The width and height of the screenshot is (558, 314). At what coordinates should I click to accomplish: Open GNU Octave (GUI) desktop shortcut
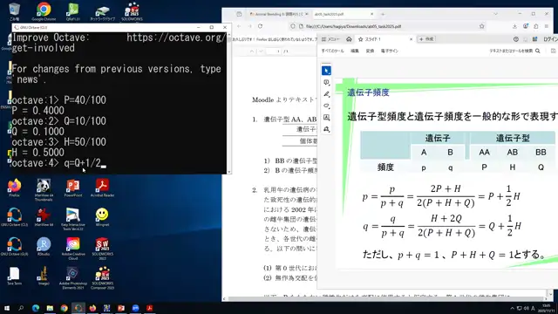coord(14,247)
